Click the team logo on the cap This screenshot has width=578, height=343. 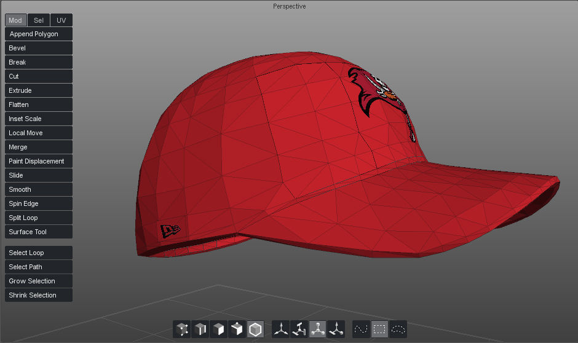coord(382,103)
